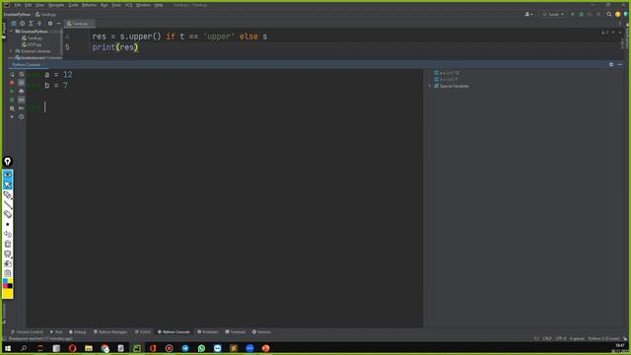Select the Python Console panel header tab
631x355 pixels.
(x=27, y=65)
